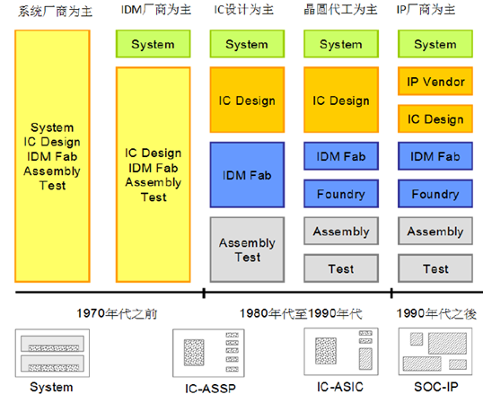Click the 1970年代之前 timeline label
483x403 pixels.
pos(117,314)
